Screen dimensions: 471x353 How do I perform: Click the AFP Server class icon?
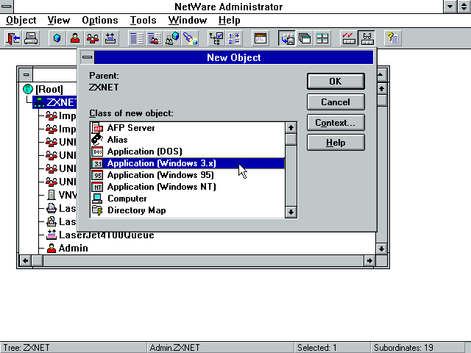click(x=97, y=128)
